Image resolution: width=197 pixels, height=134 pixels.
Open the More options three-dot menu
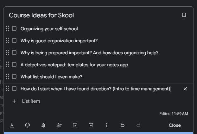point(107,125)
